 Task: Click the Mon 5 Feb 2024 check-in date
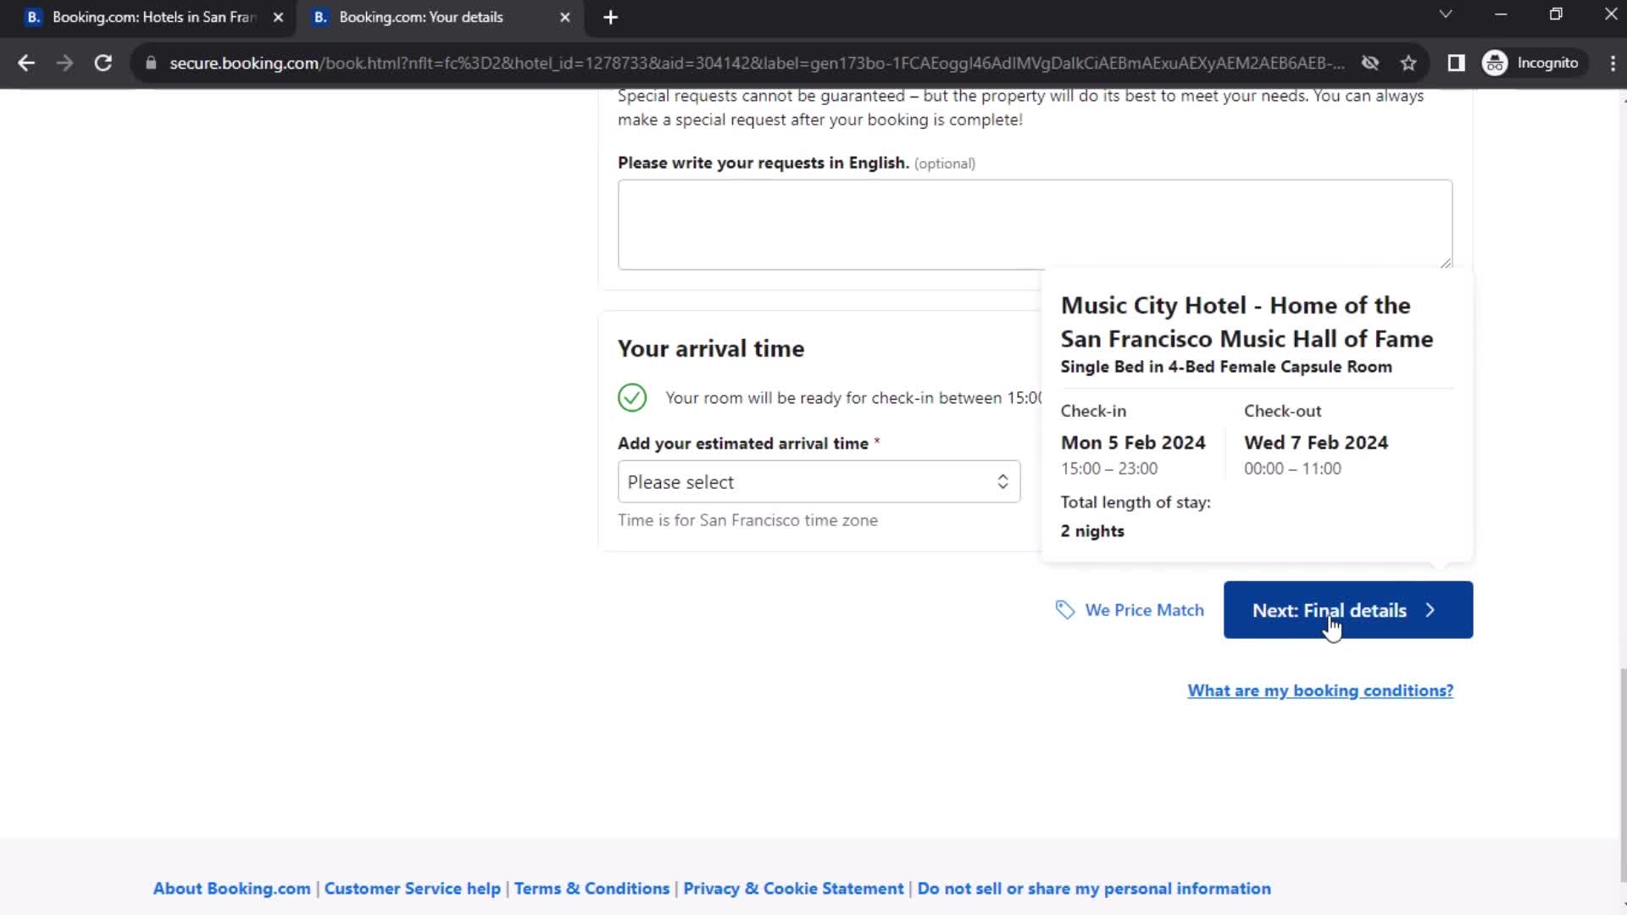pyautogui.click(x=1133, y=442)
